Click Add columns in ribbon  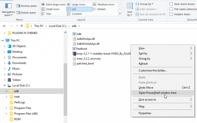point(146,9)
